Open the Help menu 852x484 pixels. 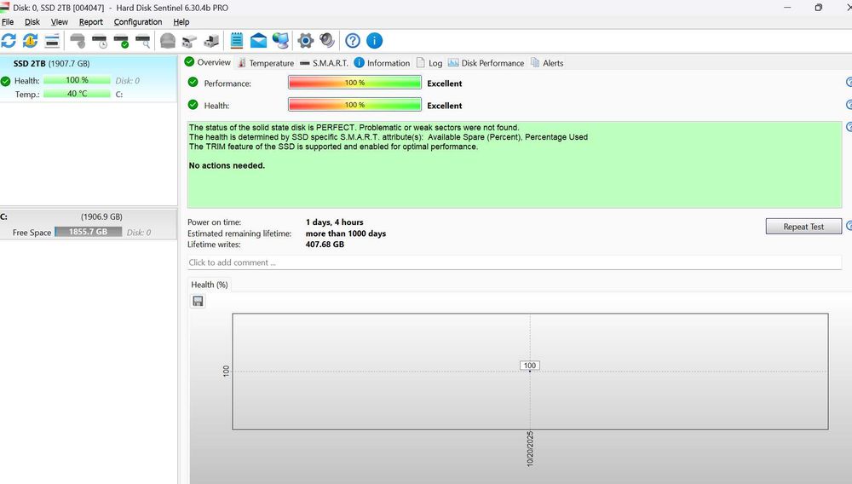point(181,22)
